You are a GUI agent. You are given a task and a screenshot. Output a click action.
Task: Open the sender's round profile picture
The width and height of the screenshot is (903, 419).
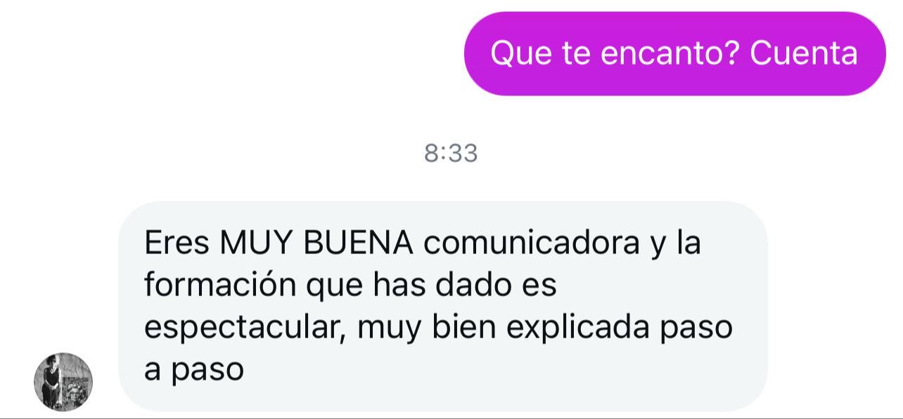(63, 382)
